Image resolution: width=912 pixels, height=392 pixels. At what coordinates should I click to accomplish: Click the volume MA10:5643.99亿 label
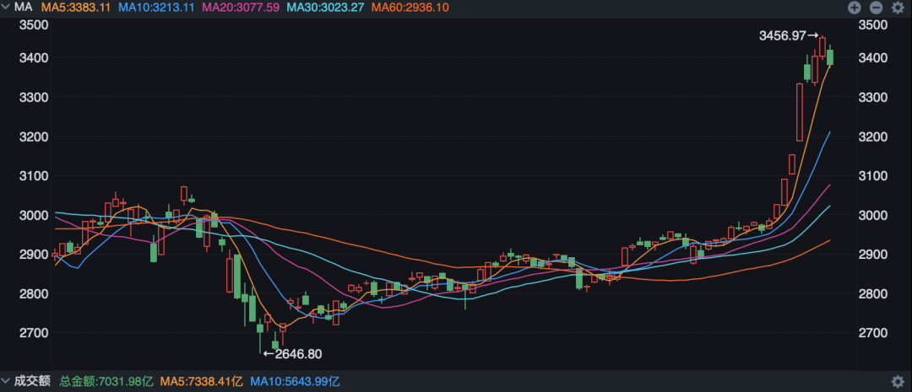(x=296, y=382)
